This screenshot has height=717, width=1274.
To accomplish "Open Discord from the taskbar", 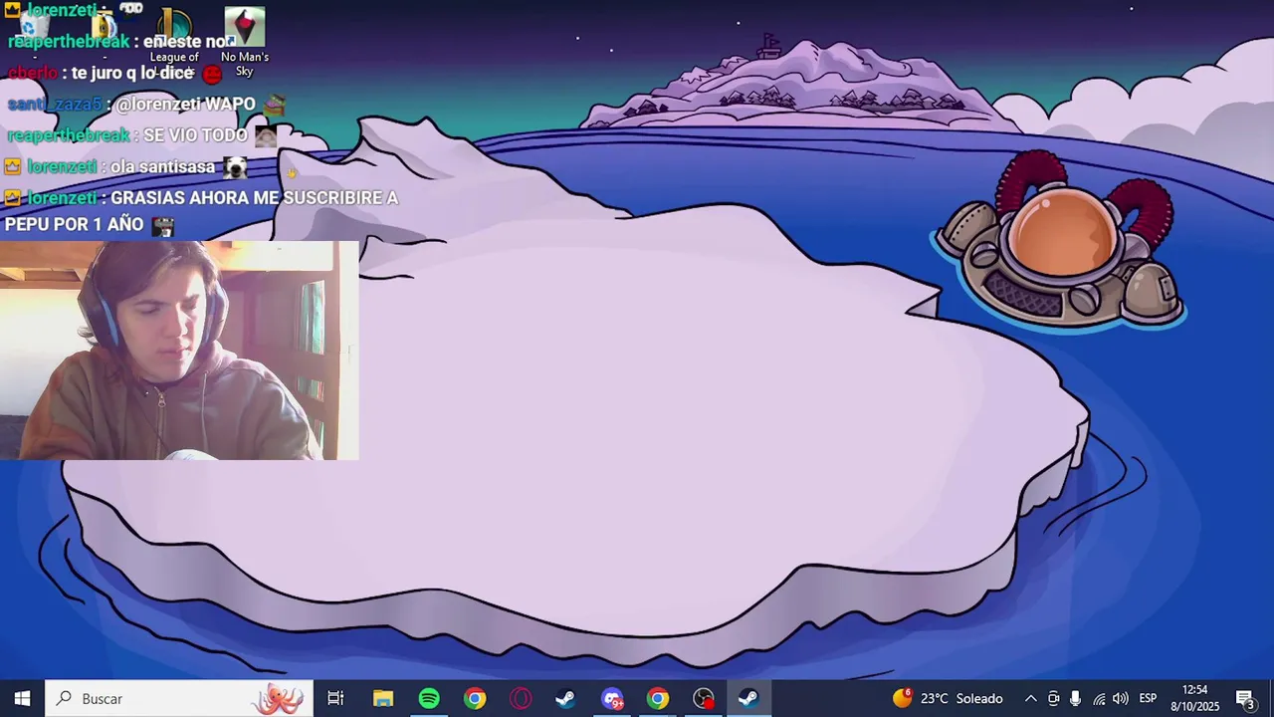I will (x=612, y=698).
